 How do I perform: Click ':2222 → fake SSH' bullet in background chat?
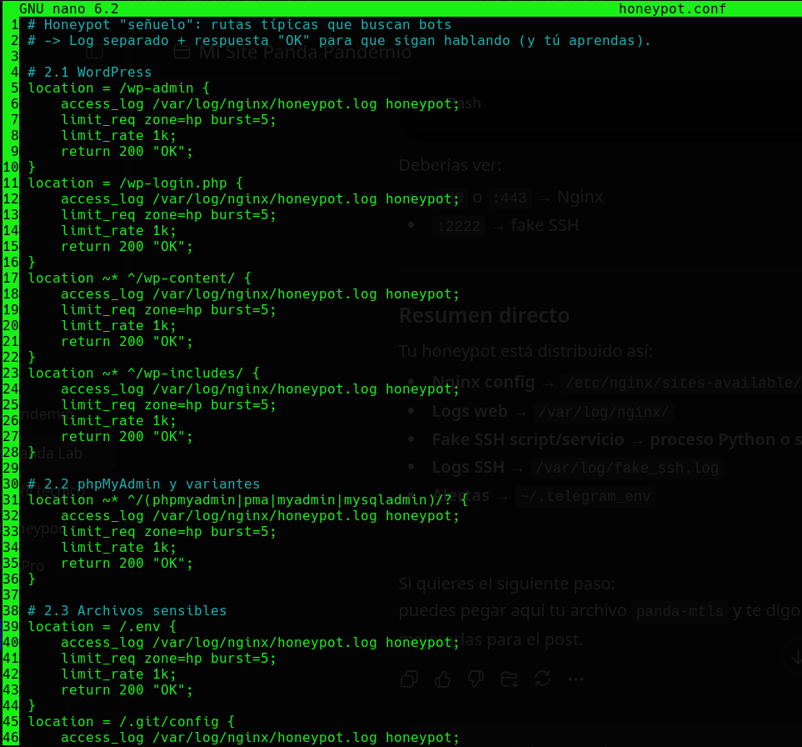click(x=506, y=225)
